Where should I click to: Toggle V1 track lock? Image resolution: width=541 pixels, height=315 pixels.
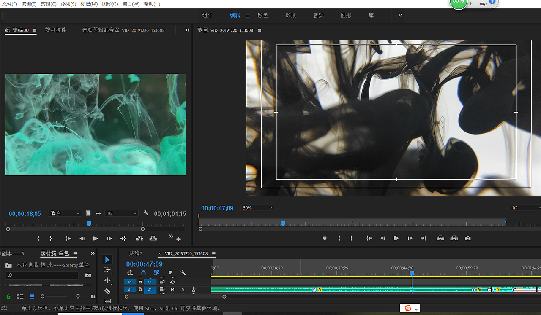pos(140,282)
